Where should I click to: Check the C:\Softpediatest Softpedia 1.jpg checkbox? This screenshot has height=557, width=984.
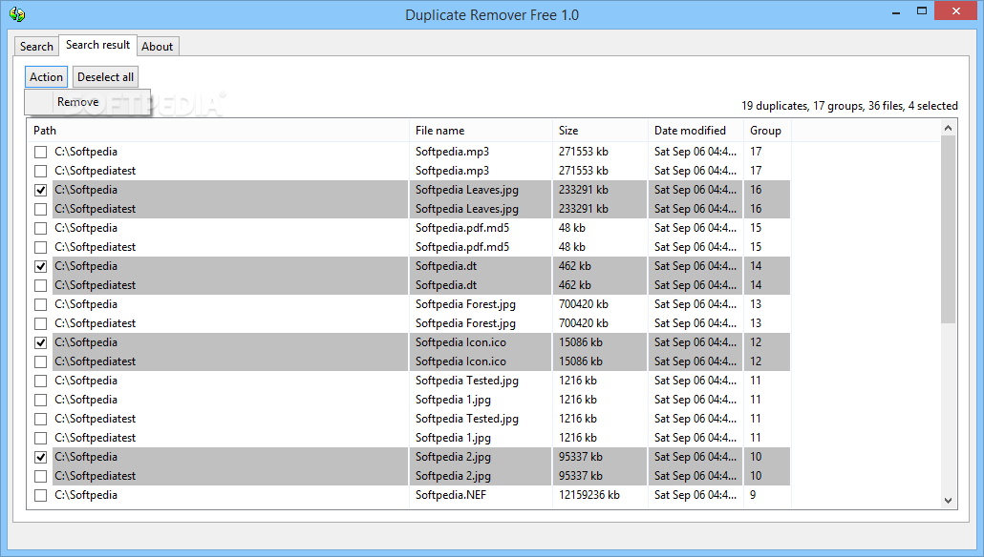[41, 438]
